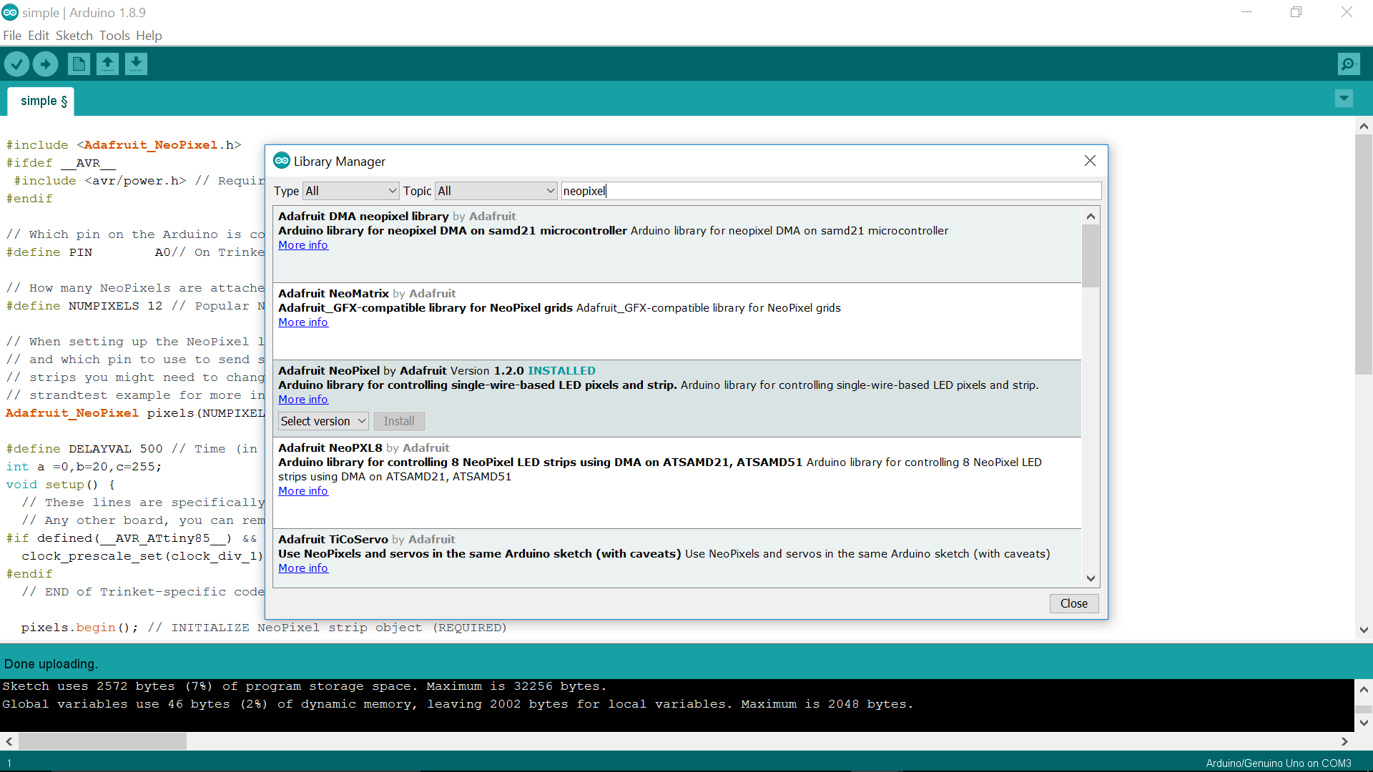
Task: Open the Tools menu
Action: click(114, 36)
